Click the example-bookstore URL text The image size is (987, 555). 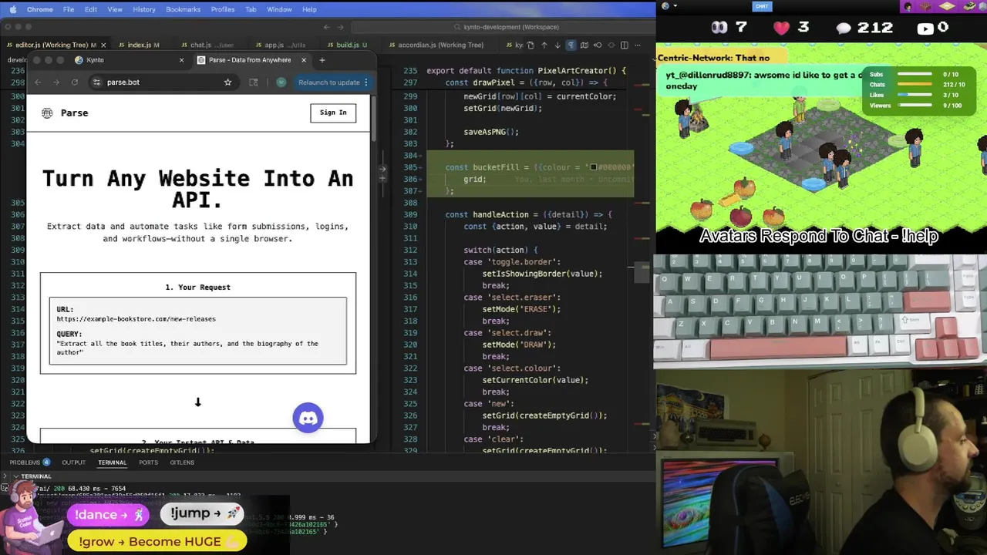(x=136, y=318)
